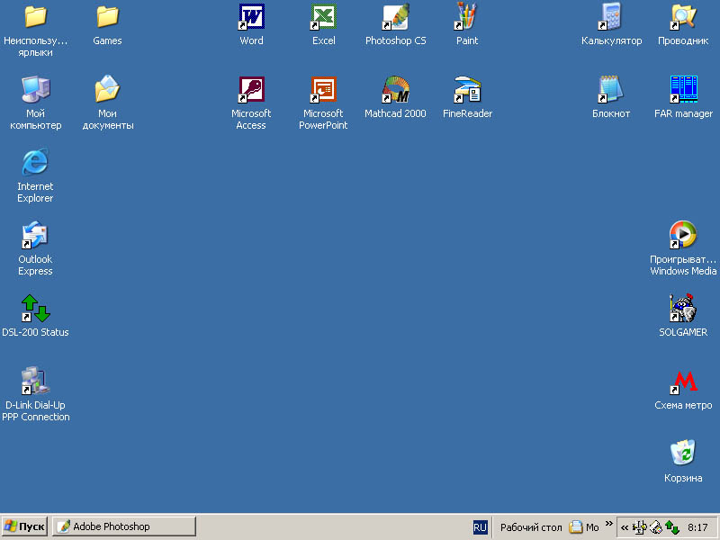Open the Word shortcut icon

coord(251,17)
